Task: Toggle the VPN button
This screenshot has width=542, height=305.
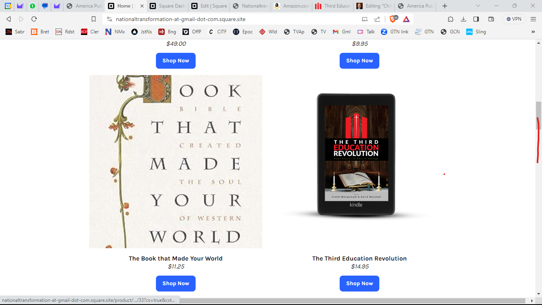Action: 514,19
